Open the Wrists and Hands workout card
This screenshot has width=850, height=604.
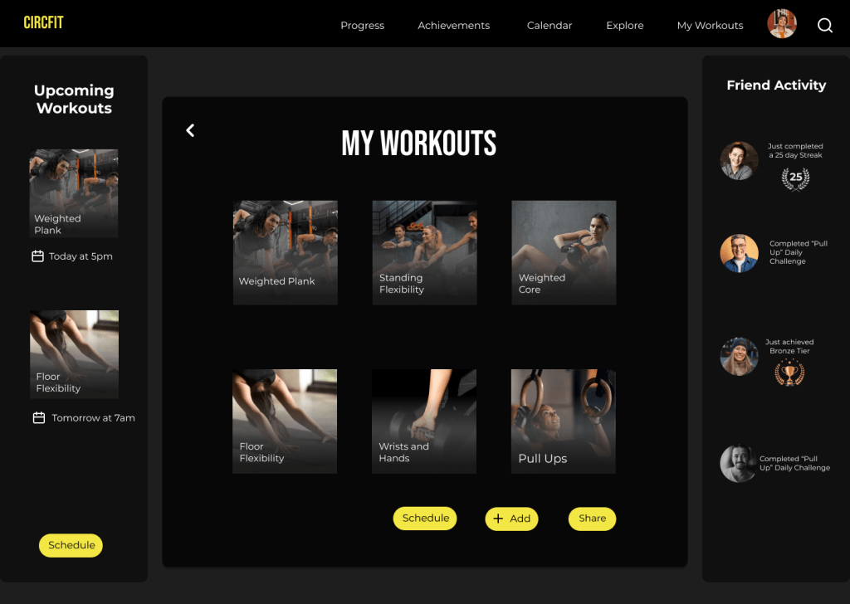[424, 421]
